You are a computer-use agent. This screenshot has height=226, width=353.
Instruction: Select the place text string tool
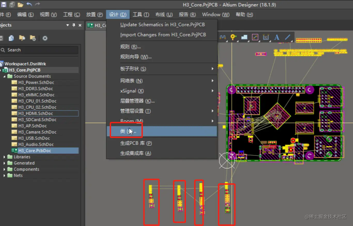pyautogui.click(x=277, y=37)
